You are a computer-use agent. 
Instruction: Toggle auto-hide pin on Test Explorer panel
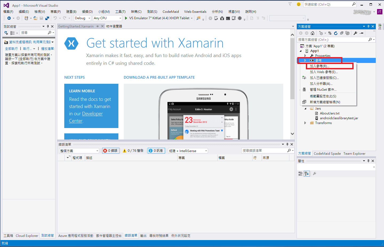tap(48, 26)
